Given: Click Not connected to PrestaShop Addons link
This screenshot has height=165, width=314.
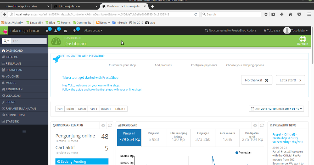Looking at the screenshot, I should (231, 31).
